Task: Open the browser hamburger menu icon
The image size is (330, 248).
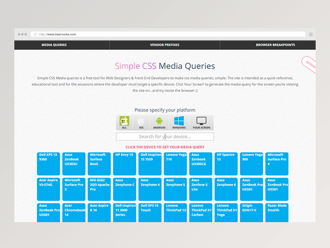Action: [x=311, y=34]
